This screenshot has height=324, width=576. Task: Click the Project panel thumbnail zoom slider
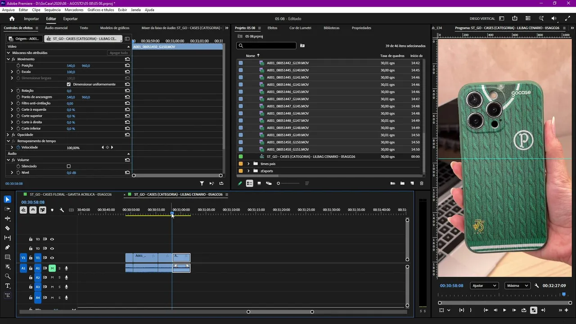point(288,184)
